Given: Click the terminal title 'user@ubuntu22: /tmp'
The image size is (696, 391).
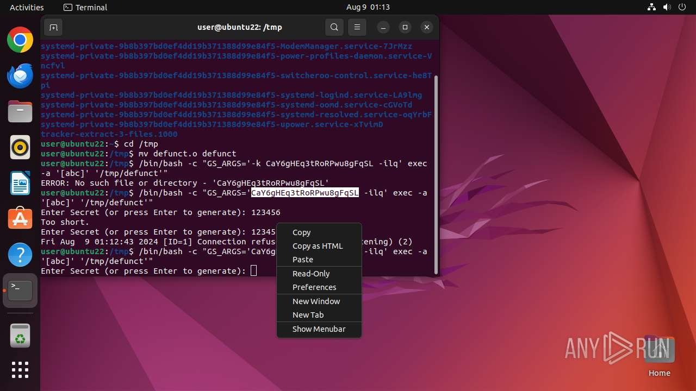Looking at the screenshot, I should coord(240,27).
